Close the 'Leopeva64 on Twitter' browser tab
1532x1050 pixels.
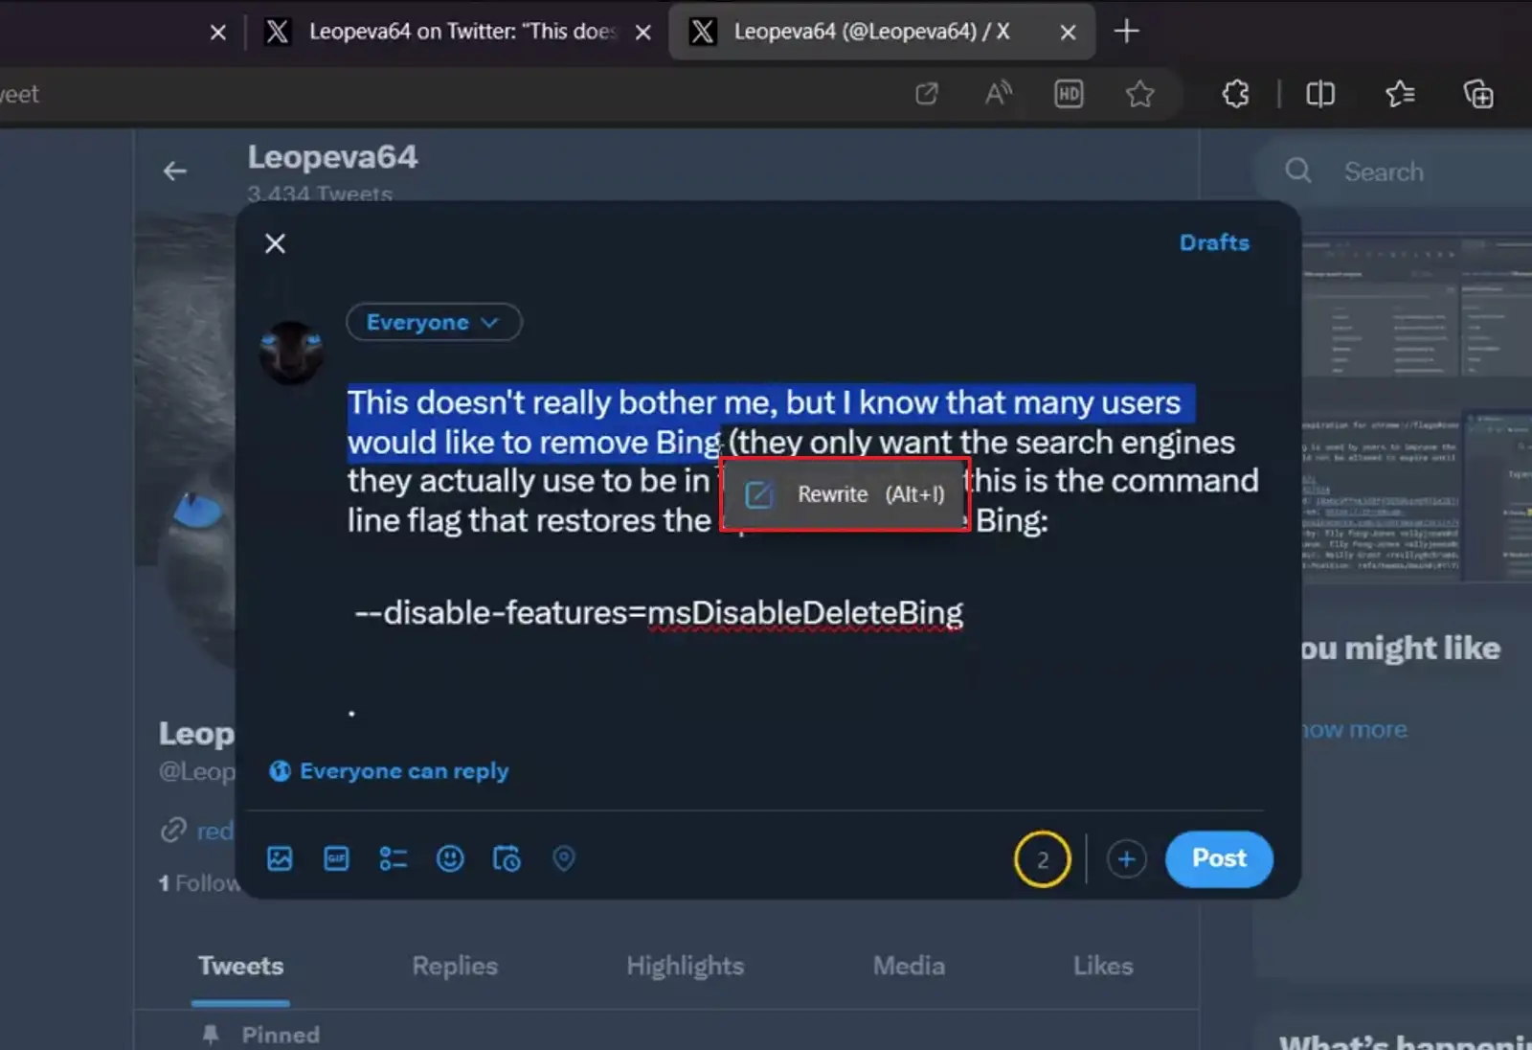coord(643,33)
